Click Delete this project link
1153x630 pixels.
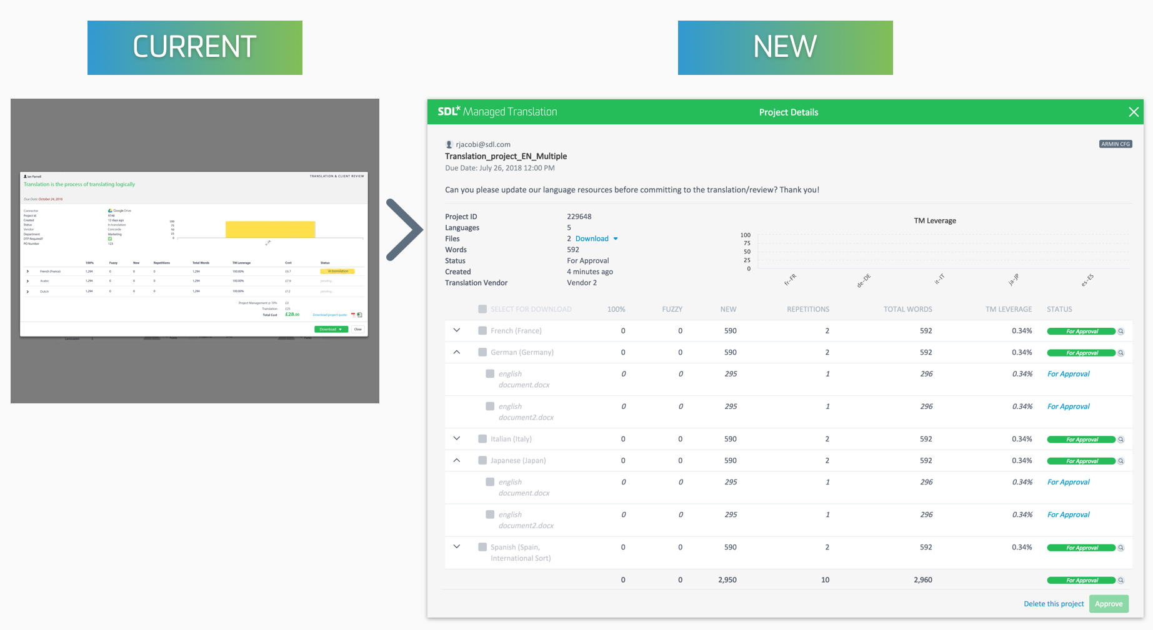click(1054, 604)
